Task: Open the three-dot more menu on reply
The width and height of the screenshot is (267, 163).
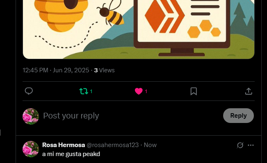Action: pos(251,145)
